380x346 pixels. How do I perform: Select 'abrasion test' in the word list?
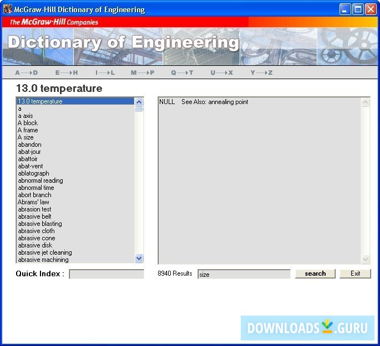(75, 209)
